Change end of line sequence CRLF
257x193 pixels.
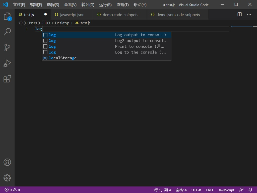210,190
